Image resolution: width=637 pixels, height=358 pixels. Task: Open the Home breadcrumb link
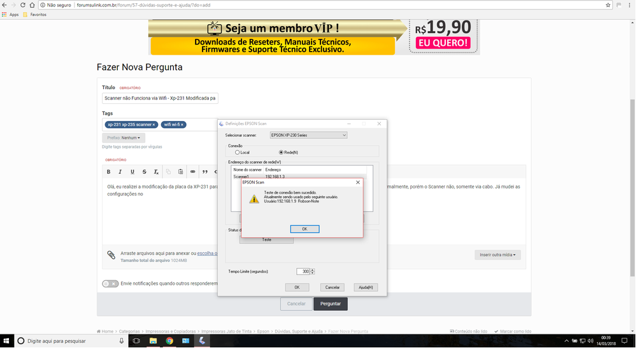pyautogui.click(x=105, y=332)
